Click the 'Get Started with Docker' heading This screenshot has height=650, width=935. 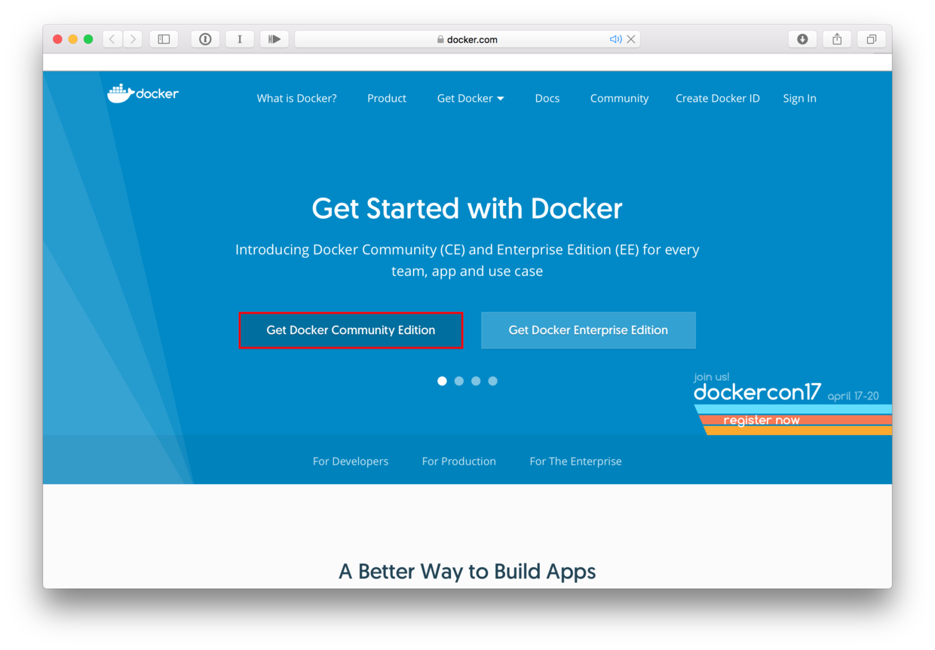pyautogui.click(x=467, y=208)
